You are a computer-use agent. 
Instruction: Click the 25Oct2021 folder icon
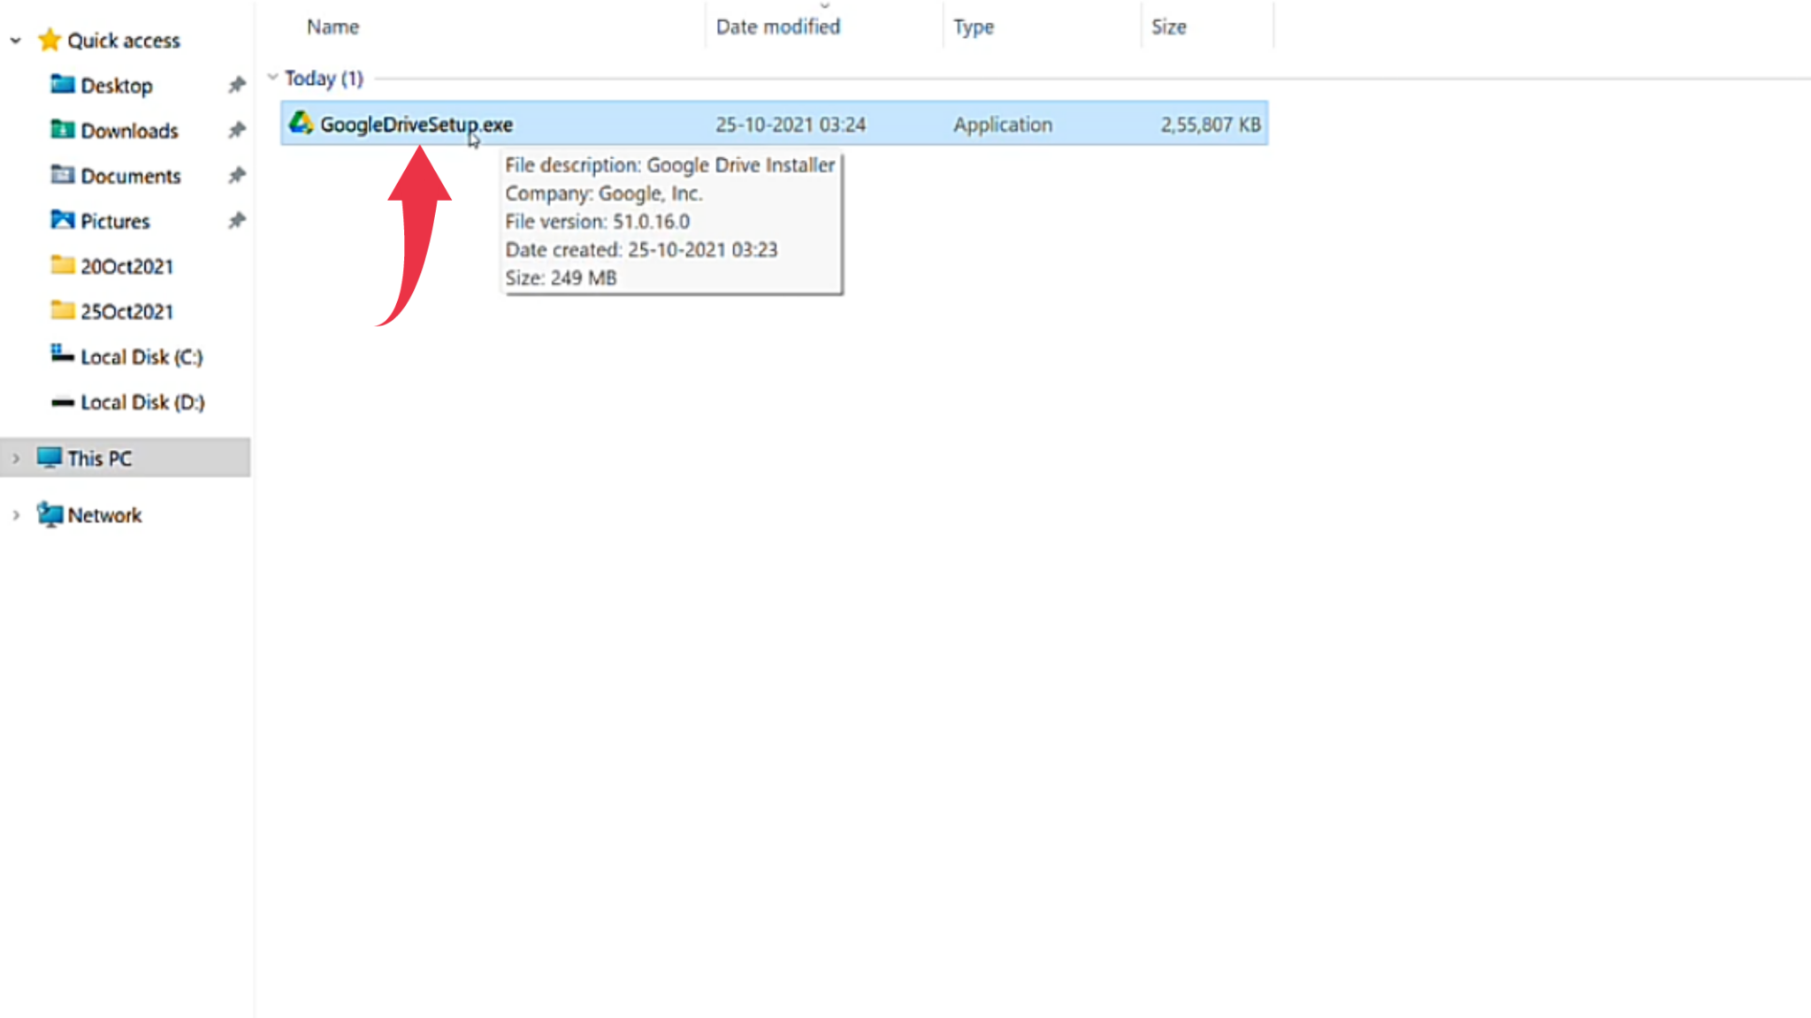click(x=62, y=310)
